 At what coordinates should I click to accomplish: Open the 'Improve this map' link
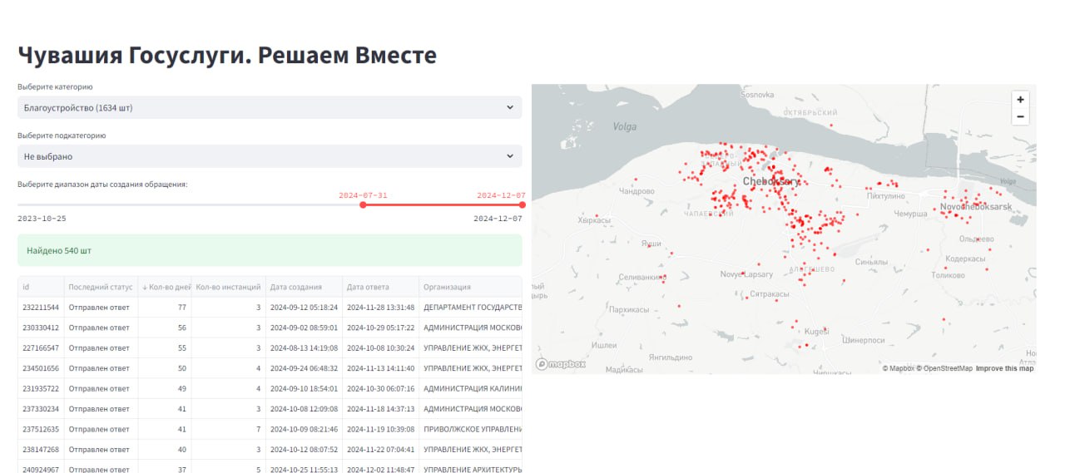tap(1004, 368)
